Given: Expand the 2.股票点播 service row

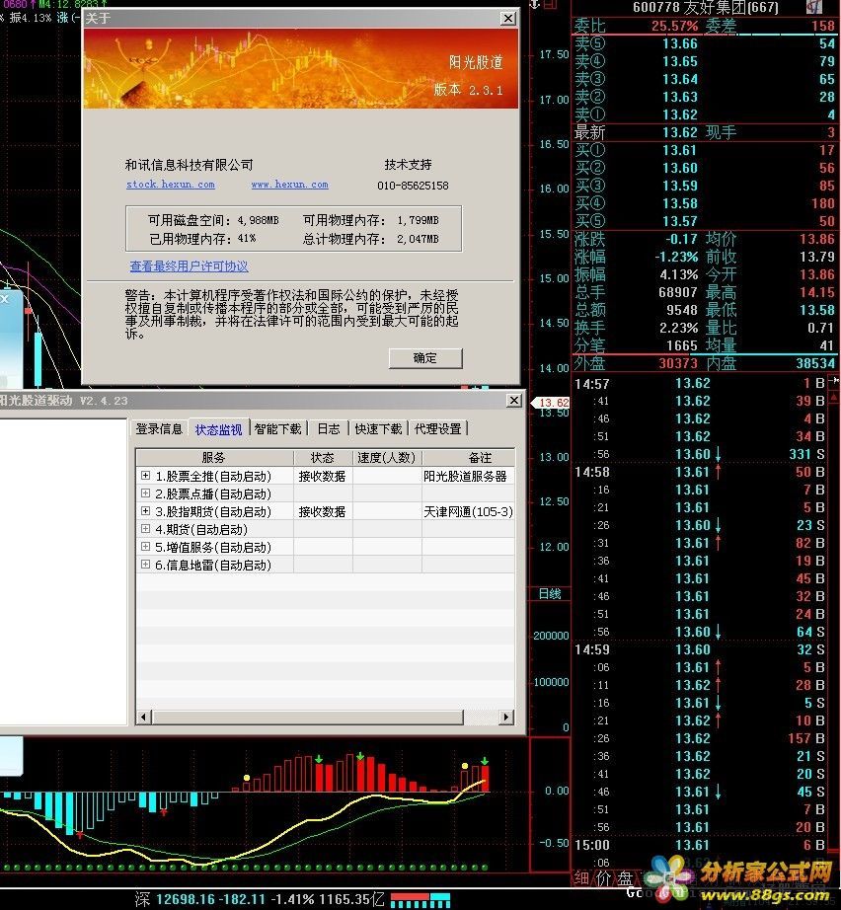Looking at the screenshot, I should (145, 493).
